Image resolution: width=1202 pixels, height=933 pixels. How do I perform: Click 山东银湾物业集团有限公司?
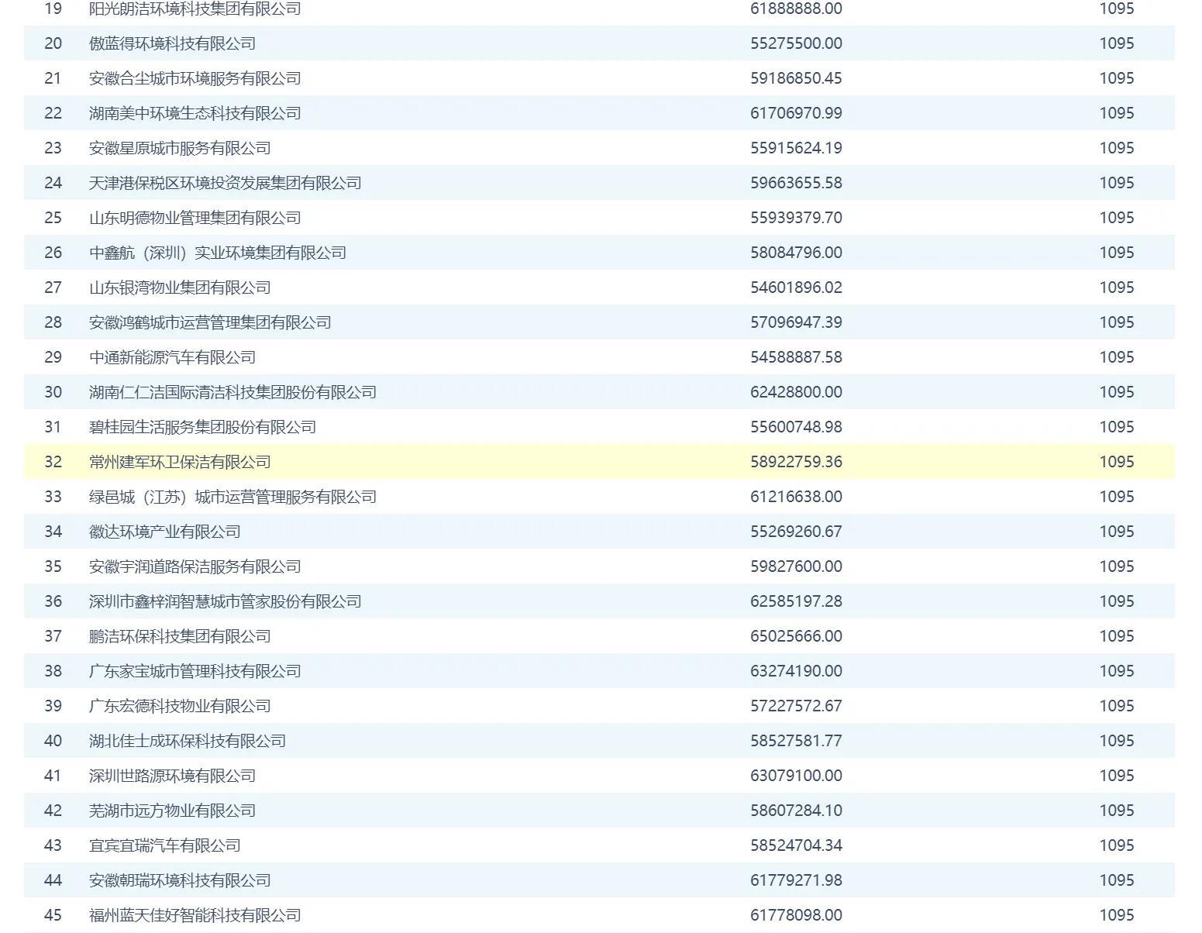(180, 287)
